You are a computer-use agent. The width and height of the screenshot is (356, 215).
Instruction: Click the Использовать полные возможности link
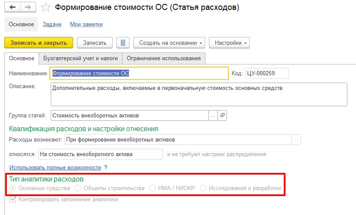click(55, 167)
